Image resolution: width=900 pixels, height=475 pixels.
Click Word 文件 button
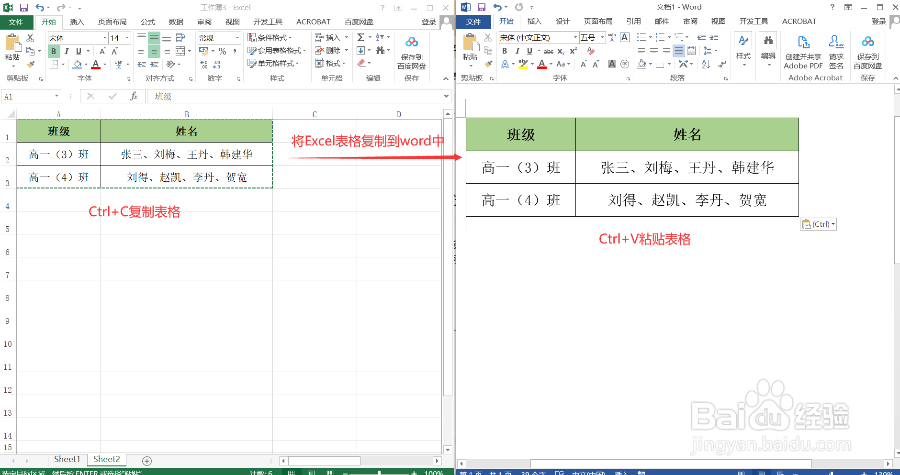click(473, 22)
